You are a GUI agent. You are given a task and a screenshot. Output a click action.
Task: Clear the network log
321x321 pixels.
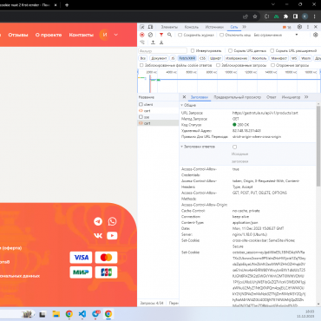pos(150,35)
